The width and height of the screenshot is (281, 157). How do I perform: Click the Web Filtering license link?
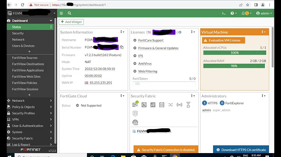pos(148,72)
